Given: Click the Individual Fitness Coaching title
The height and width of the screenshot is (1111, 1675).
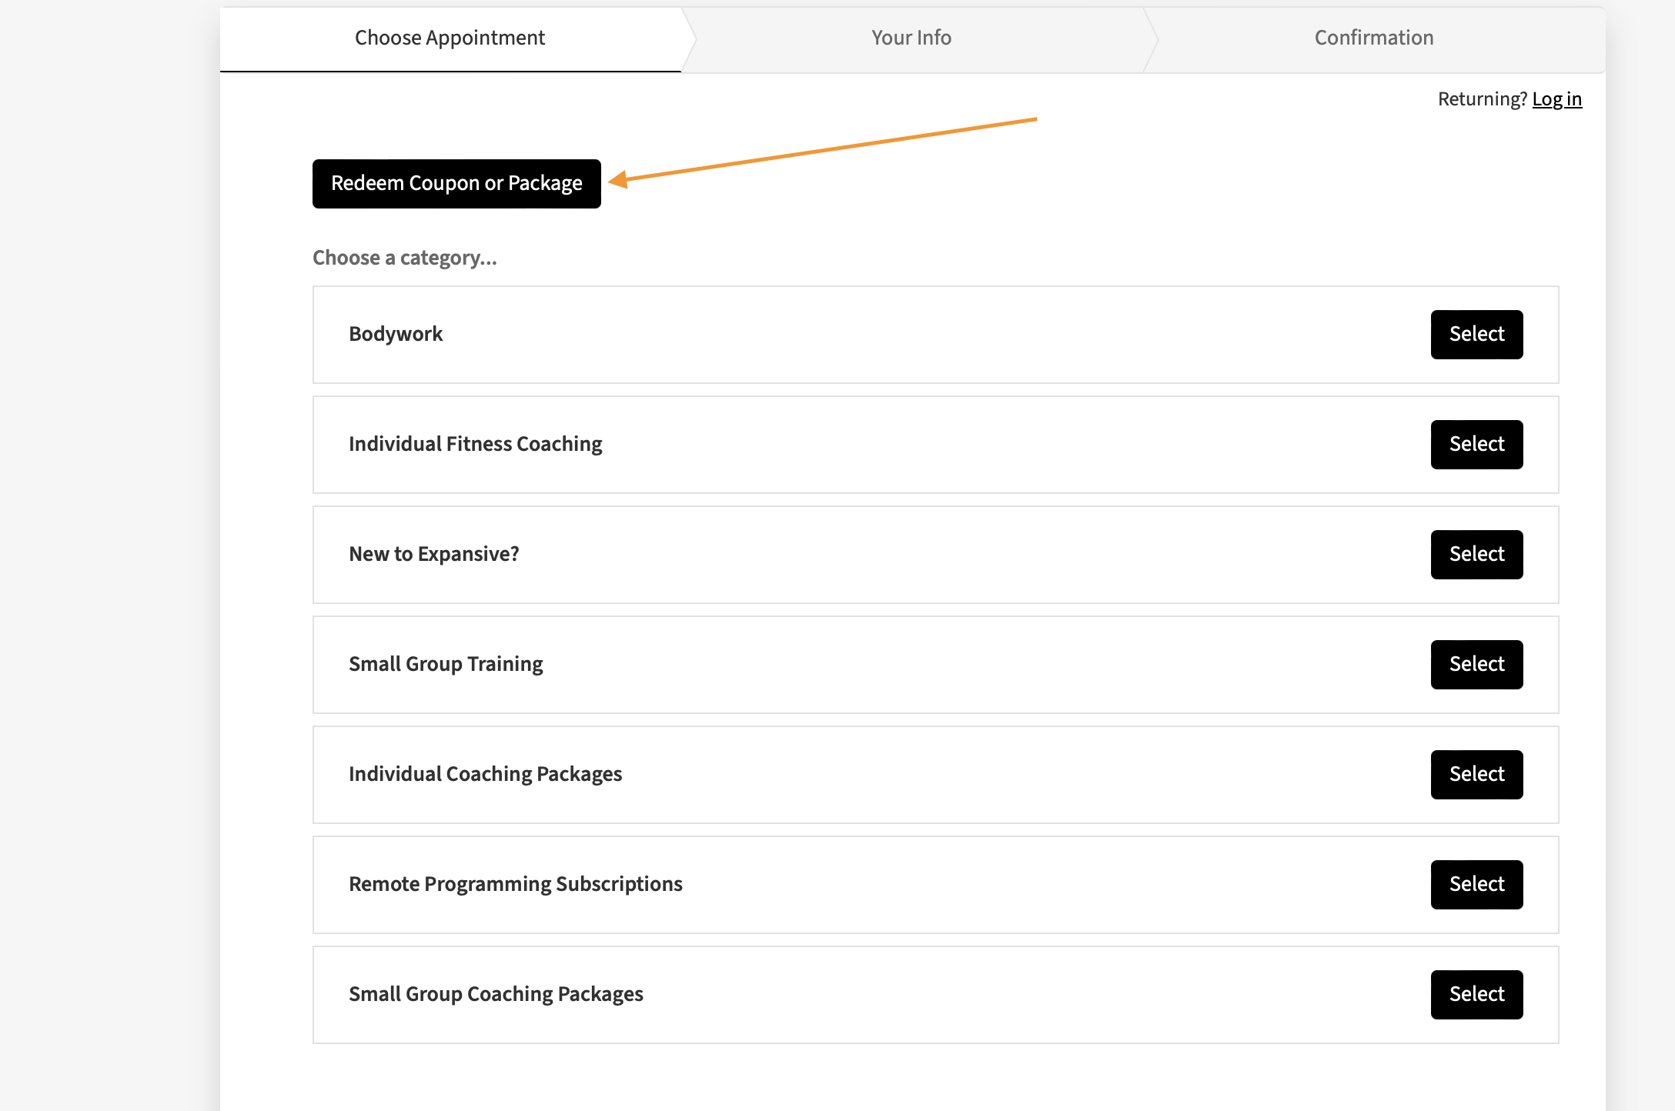Looking at the screenshot, I should point(475,444).
